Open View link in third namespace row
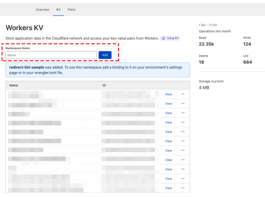This screenshot has width=265, height=197. click(x=169, y=113)
